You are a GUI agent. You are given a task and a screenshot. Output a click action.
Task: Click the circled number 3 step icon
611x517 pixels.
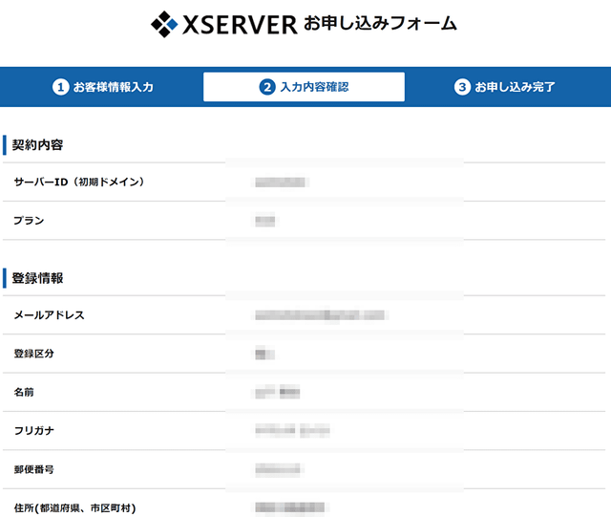tap(462, 87)
